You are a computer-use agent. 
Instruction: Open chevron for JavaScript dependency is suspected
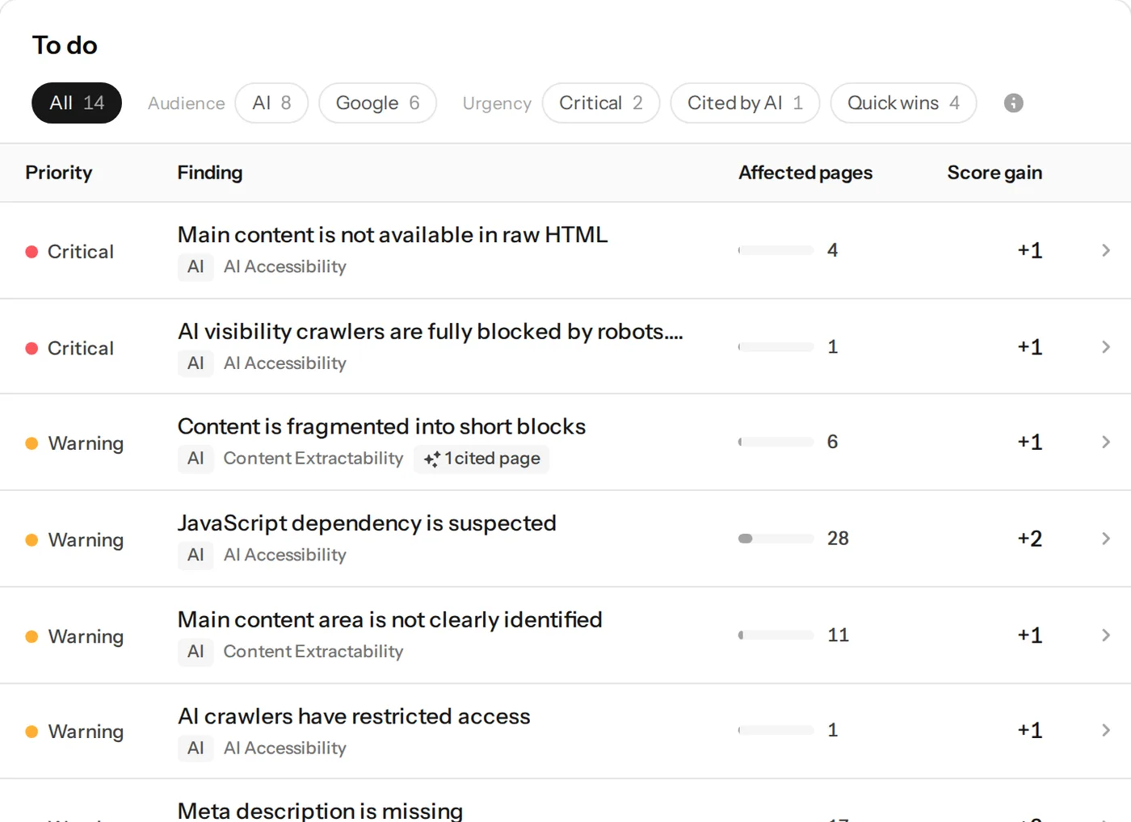point(1106,539)
